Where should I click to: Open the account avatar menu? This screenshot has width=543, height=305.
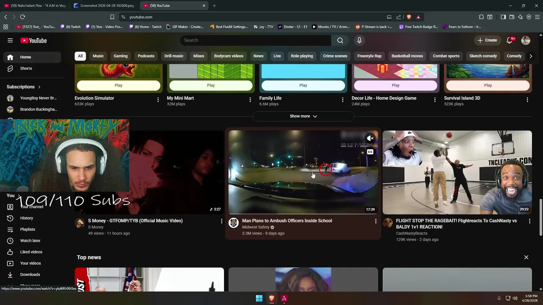pos(526,40)
